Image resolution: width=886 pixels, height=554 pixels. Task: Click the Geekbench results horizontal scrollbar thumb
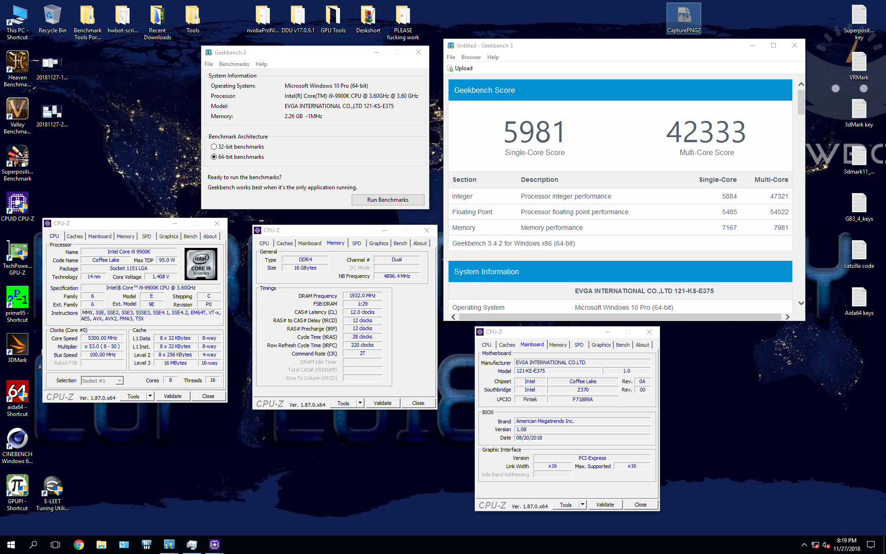tap(620, 317)
